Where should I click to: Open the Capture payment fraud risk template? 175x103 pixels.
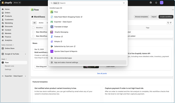pyautogui.click(x=137, y=94)
